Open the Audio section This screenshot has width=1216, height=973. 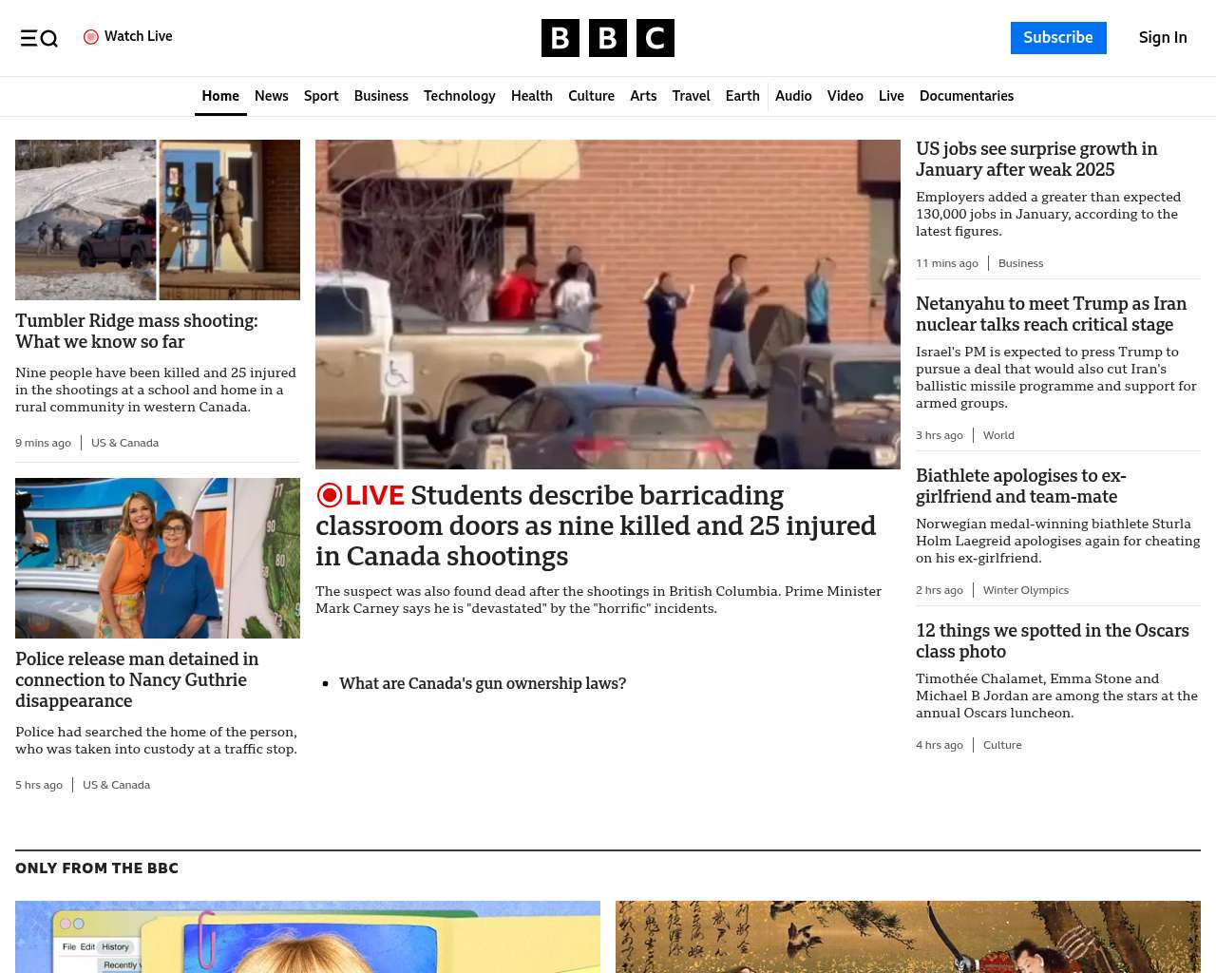click(x=793, y=96)
